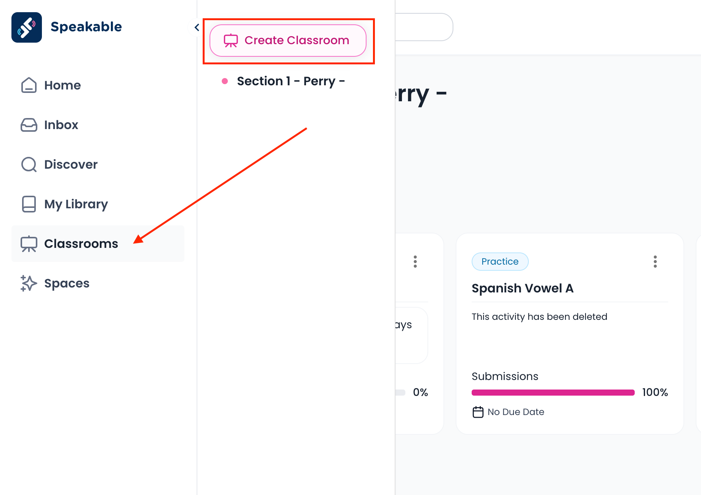The height and width of the screenshot is (495, 701).
Task: Click the Spaces sparkle icon
Action: pyautogui.click(x=29, y=283)
